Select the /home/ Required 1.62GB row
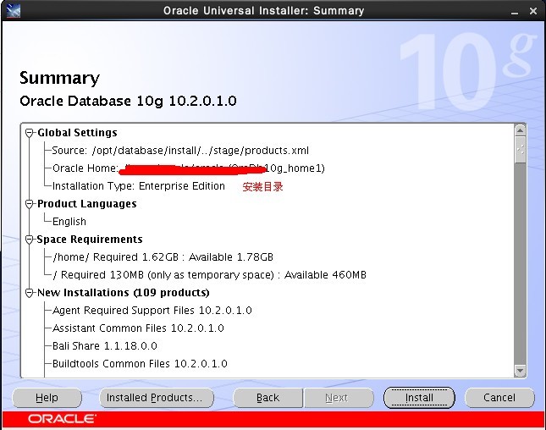Image resolution: width=546 pixels, height=430 pixels. (163, 257)
